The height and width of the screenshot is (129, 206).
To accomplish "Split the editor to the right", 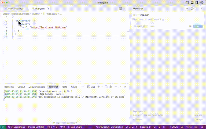I will pyautogui.click(x=120, y=8).
